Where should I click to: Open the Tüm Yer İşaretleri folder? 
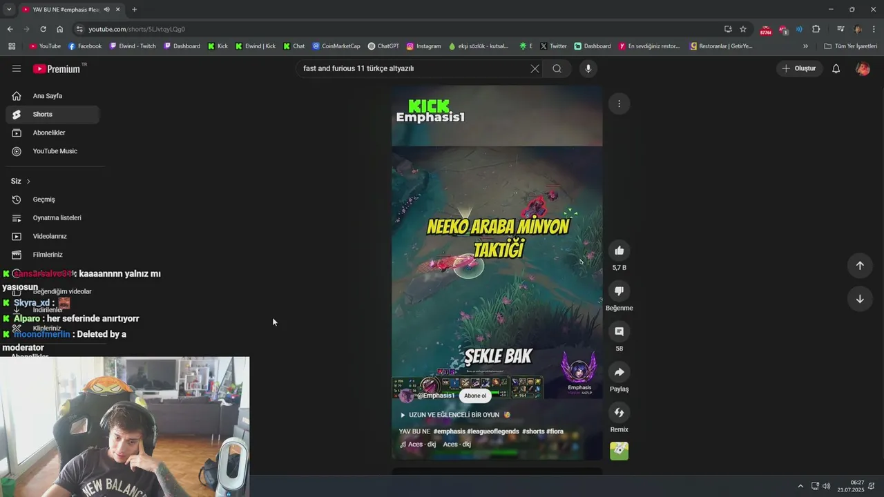click(x=850, y=46)
